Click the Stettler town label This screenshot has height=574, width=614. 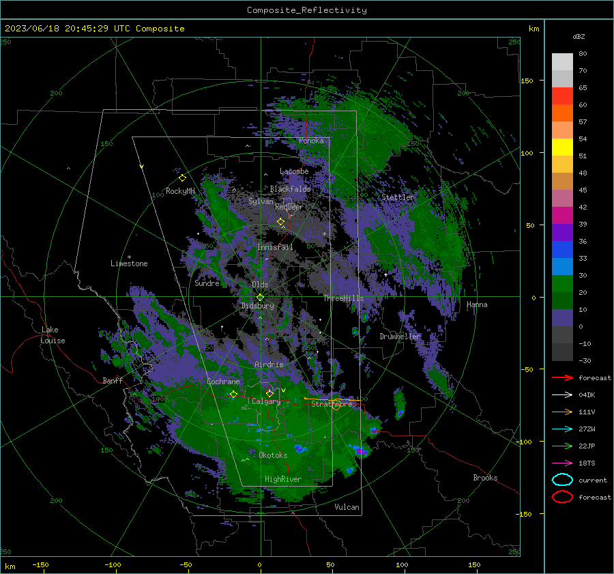398,197
